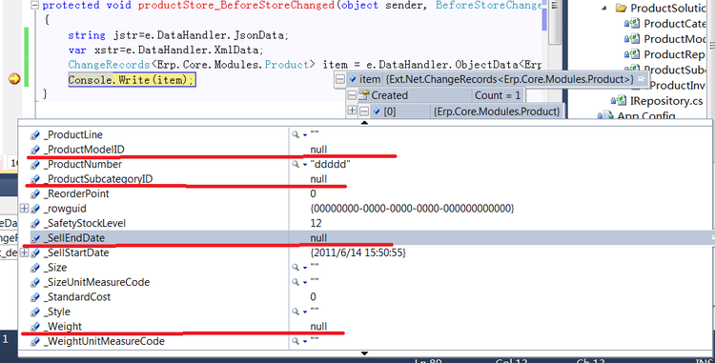Click the _ReorderPoint field icon
The image size is (715, 363).
pyautogui.click(x=35, y=193)
